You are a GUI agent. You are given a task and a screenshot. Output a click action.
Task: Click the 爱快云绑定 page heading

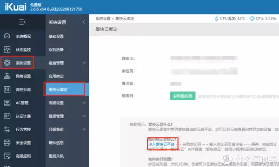pos(106,29)
